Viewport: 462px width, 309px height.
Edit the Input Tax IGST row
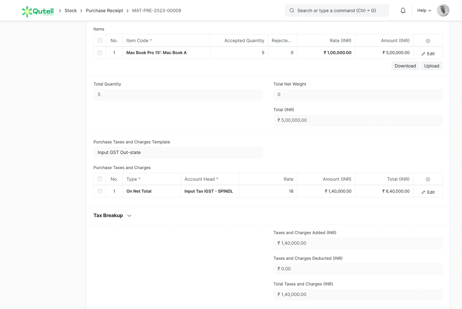(428, 192)
